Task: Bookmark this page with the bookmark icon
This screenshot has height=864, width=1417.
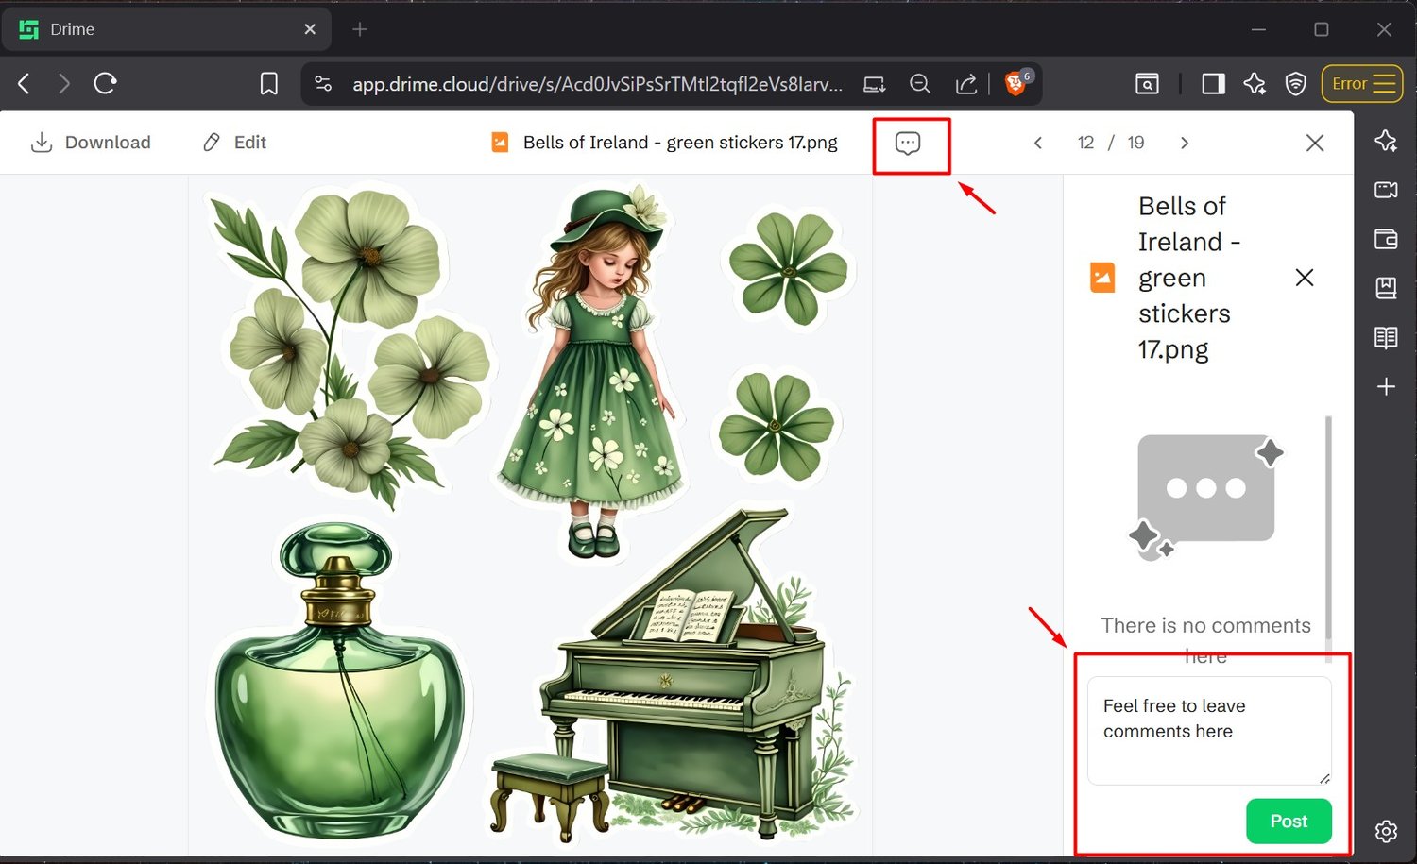Action: [x=269, y=84]
